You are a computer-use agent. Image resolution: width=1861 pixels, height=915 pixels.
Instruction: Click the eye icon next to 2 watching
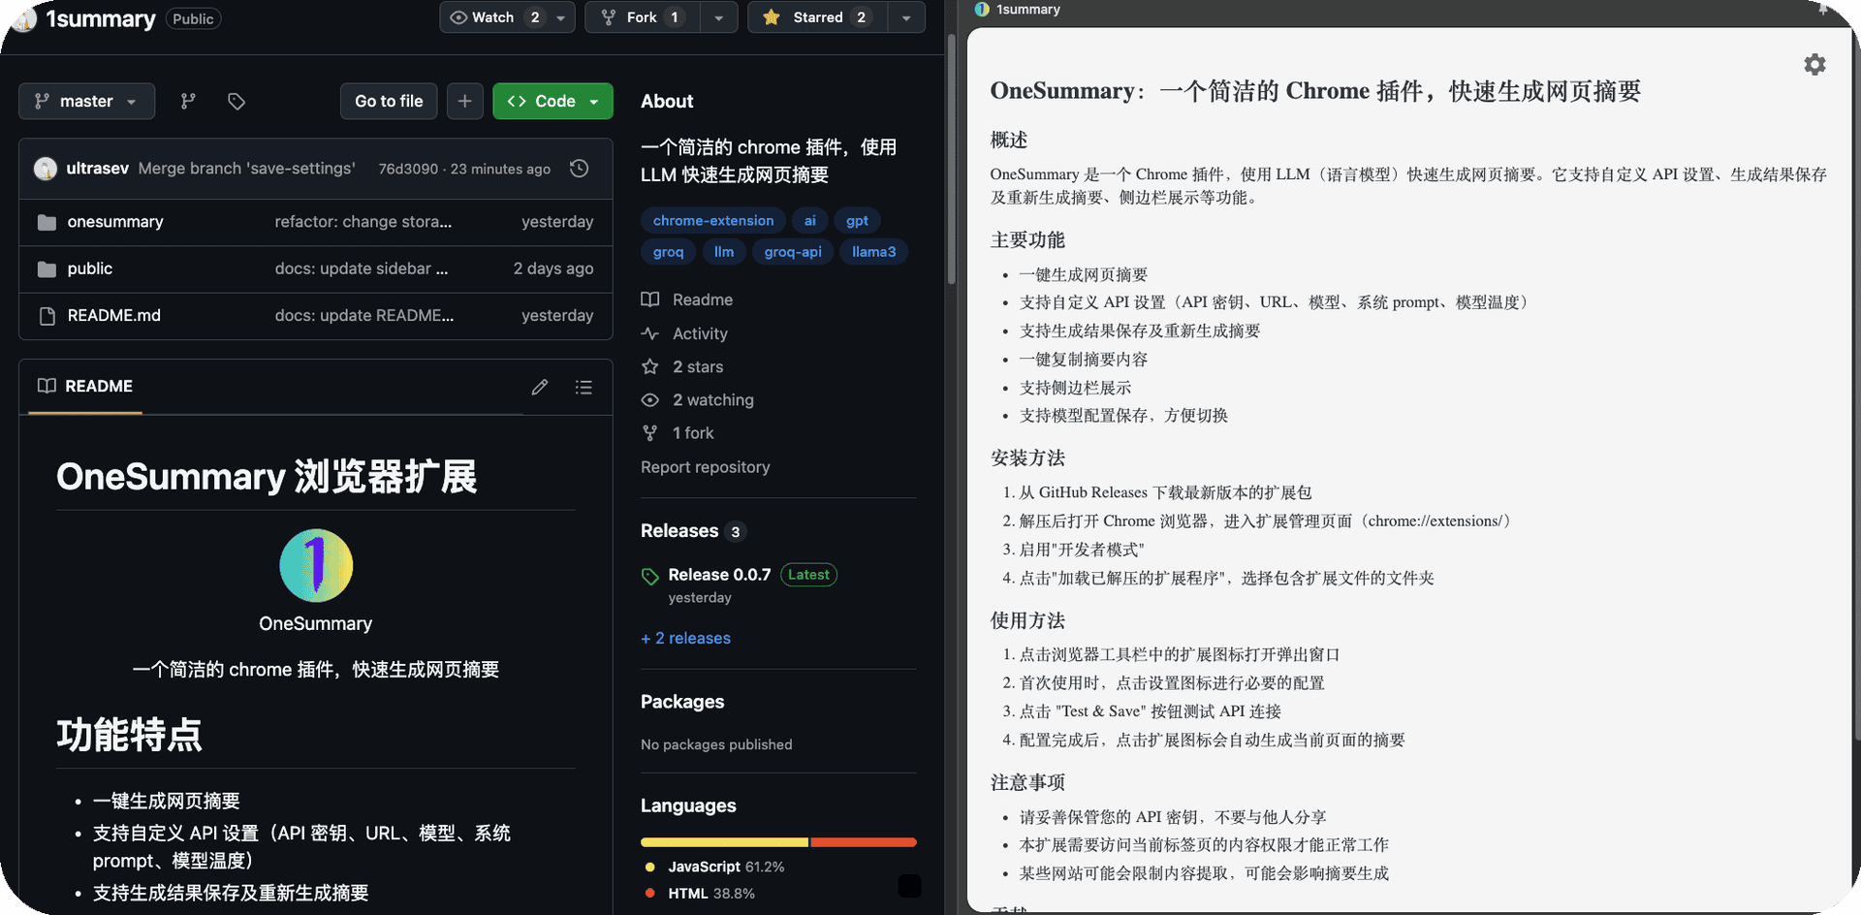coord(650,400)
